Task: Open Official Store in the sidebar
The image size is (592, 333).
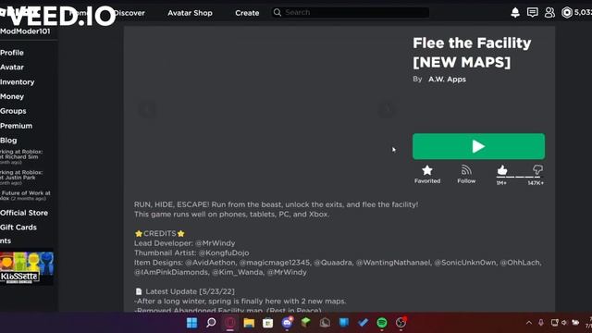Action: pyautogui.click(x=24, y=213)
